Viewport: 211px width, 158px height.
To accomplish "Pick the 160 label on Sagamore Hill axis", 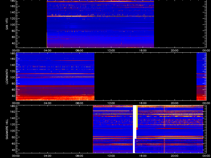I will point(13,112).
